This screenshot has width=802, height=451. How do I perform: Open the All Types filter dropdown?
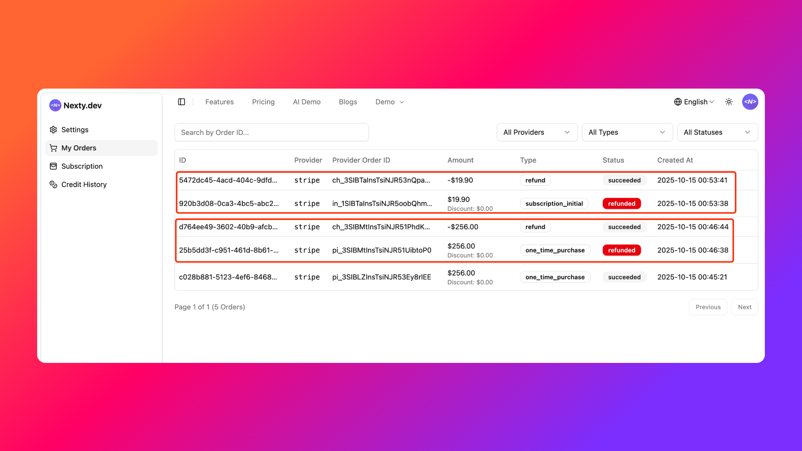pyautogui.click(x=627, y=132)
